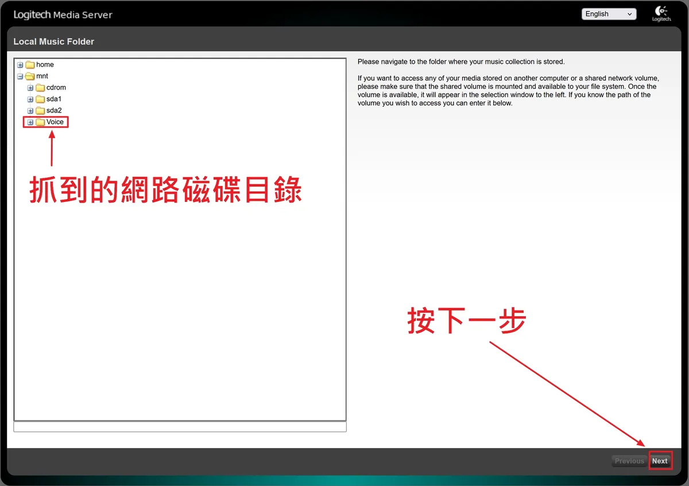The height and width of the screenshot is (486, 689).
Task: Collapse the mnt folder node
Action: click(20, 76)
